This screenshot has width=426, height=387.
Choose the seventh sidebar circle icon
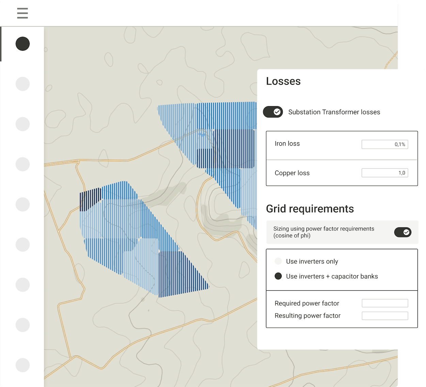pyautogui.click(x=23, y=285)
